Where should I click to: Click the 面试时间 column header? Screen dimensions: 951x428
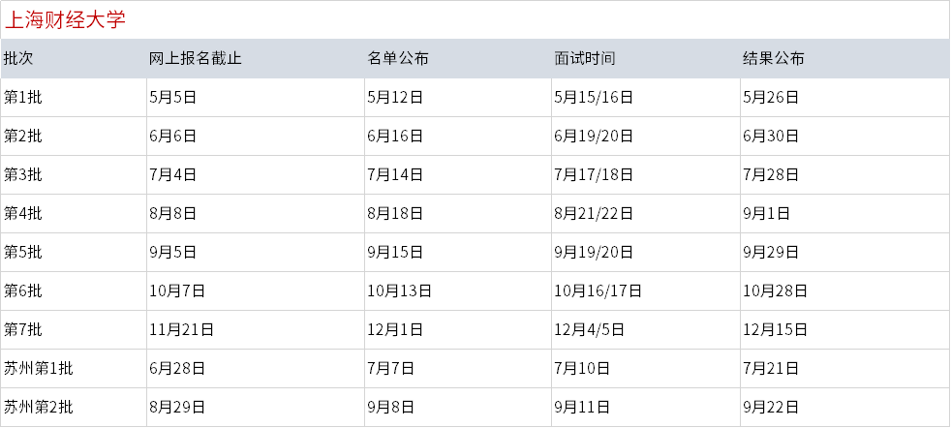pos(585,58)
